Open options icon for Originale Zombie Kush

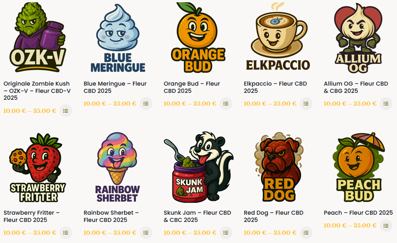(x=66, y=111)
